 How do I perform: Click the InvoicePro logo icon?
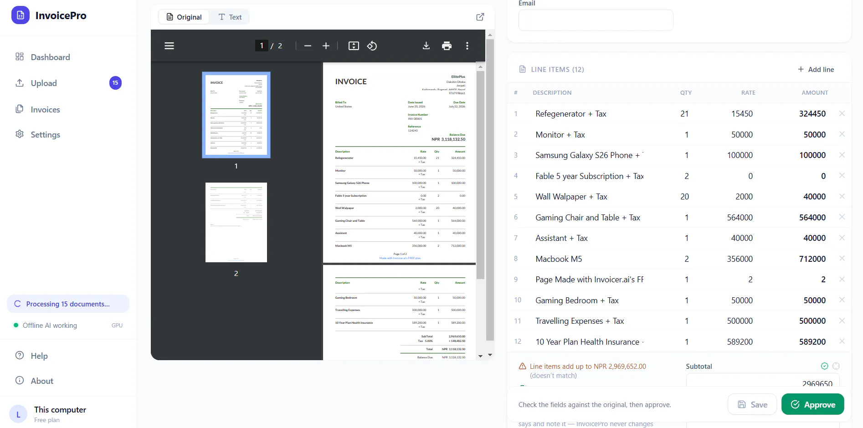point(20,15)
